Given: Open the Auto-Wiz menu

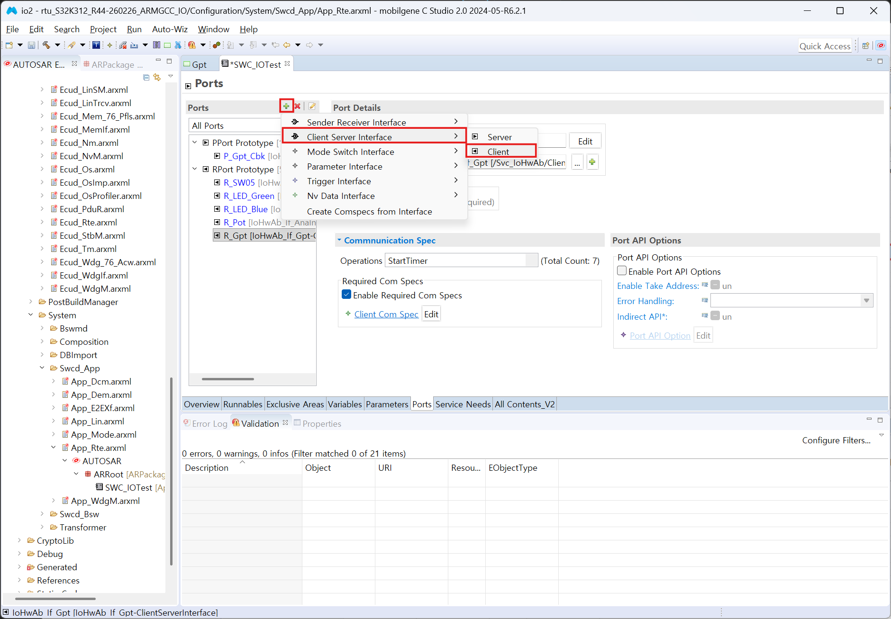Looking at the screenshot, I should (170, 29).
